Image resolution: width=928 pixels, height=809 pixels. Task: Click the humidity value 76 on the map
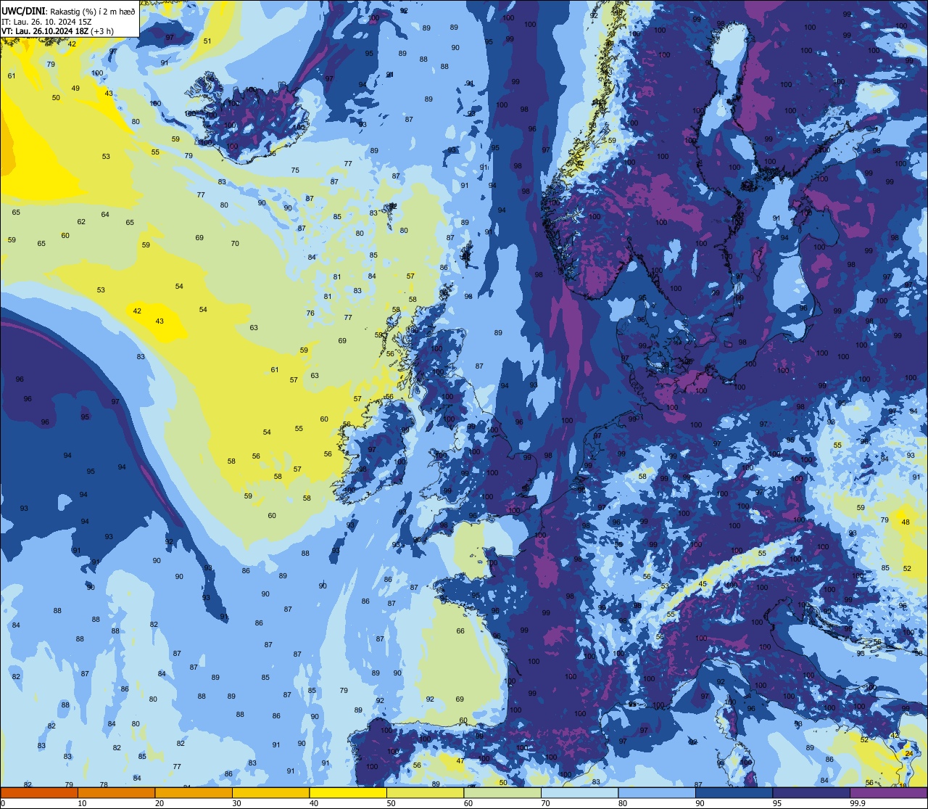310,313
